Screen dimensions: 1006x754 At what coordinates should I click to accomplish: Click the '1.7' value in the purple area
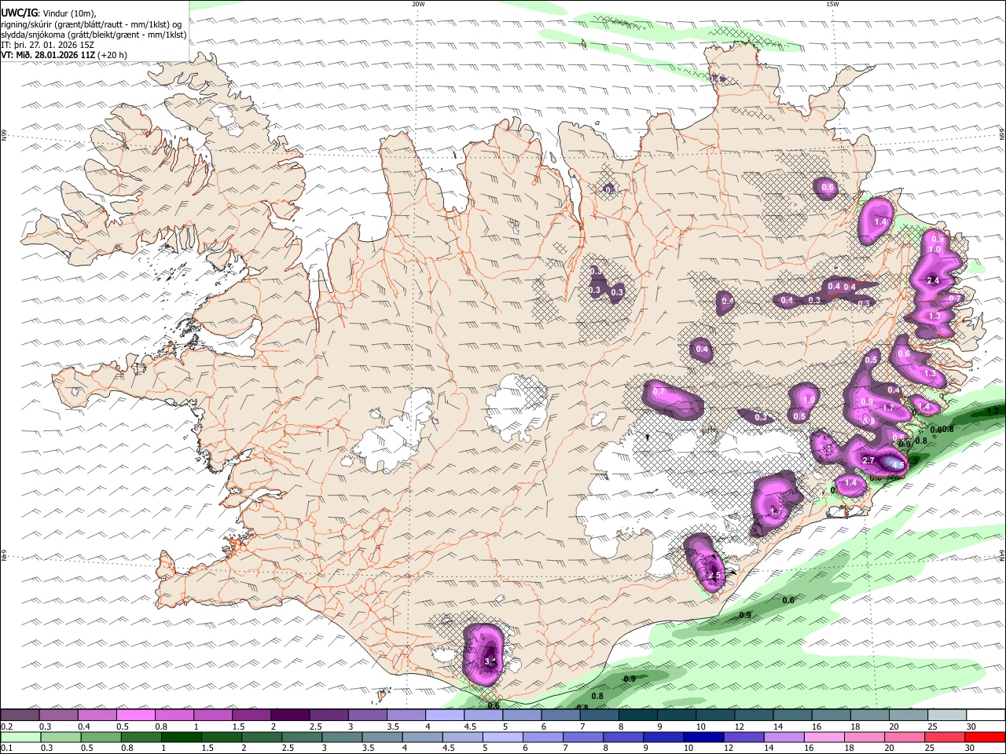pos(889,408)
